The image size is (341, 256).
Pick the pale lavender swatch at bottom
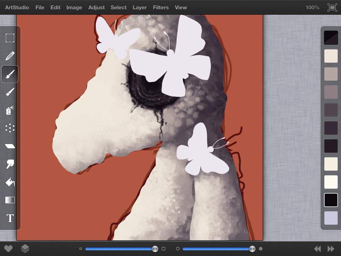pos(331,218)
